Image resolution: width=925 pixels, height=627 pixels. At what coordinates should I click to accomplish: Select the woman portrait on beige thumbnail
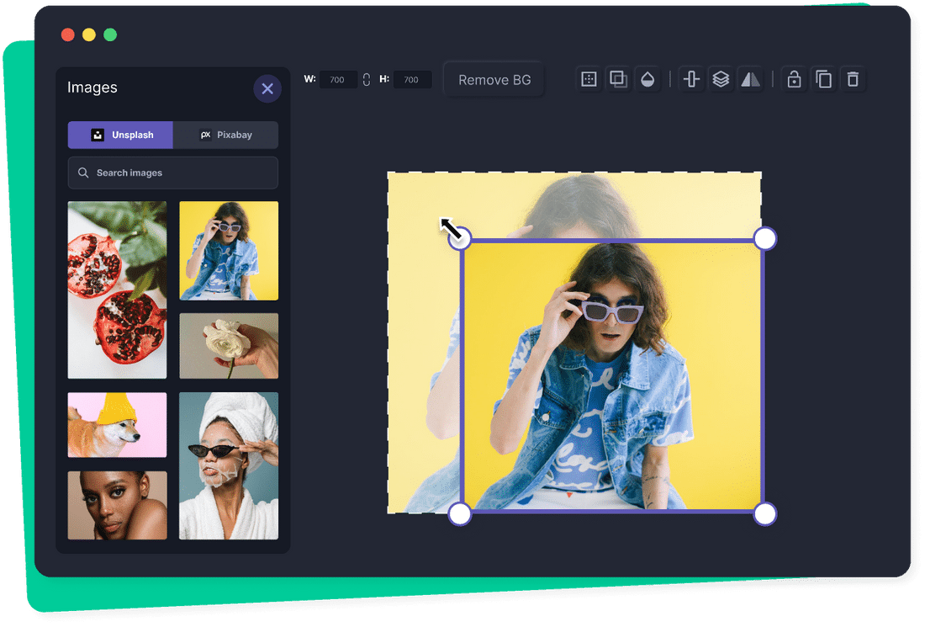(x=118, y=505)
